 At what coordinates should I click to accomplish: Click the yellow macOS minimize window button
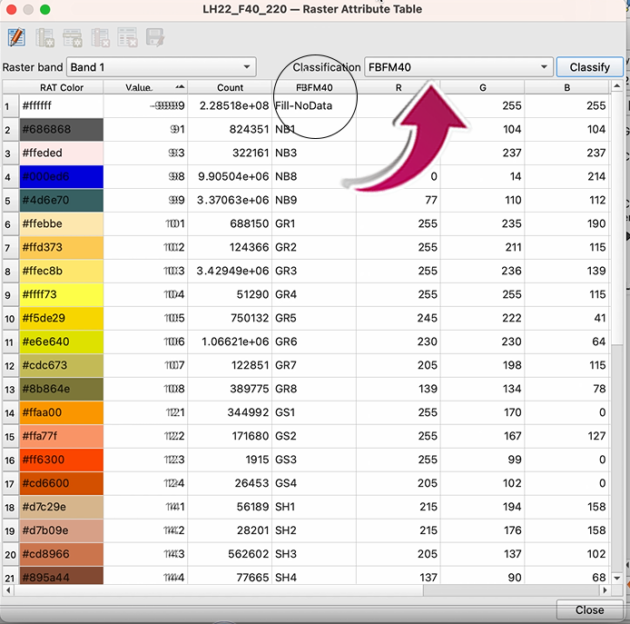coord(28,9)
